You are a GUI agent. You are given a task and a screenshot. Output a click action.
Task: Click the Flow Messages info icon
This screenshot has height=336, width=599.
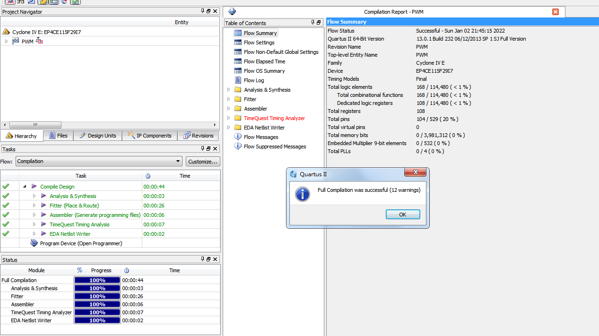238,137
